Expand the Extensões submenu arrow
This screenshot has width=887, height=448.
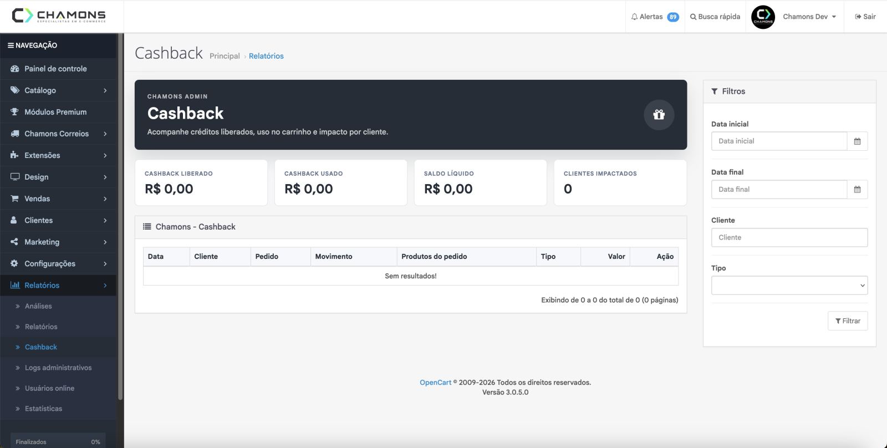coord(105,155)
